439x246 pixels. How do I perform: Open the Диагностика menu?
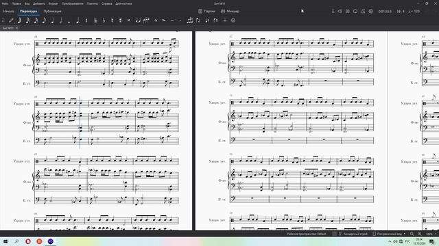[x=123, y=3]
